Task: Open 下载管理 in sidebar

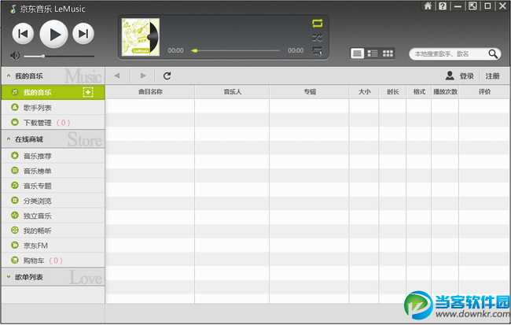Action: tap(53, 122)
